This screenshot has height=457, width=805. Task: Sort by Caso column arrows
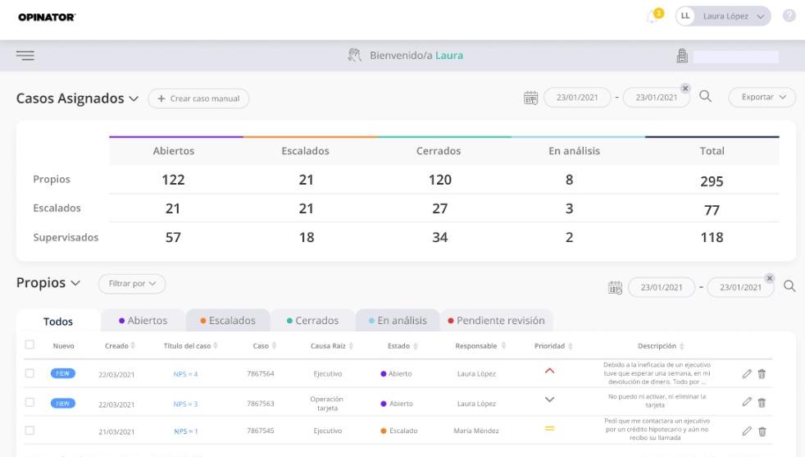click(x=274, y=345)
